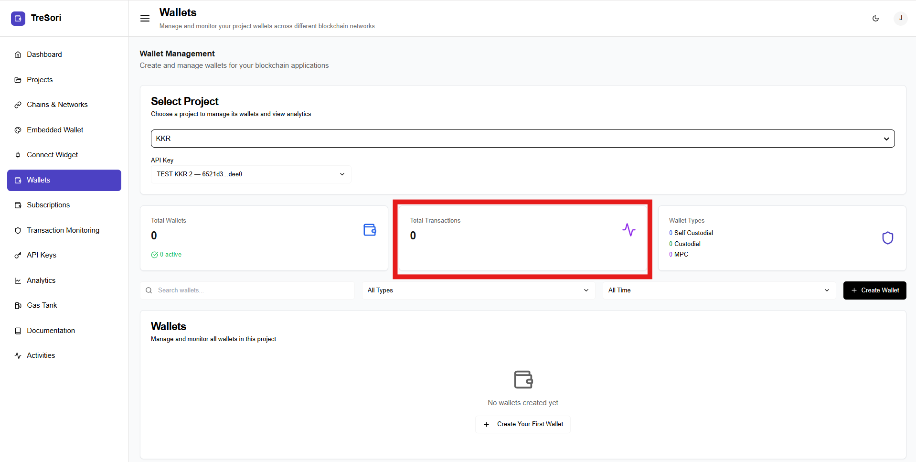Open Chains & Networks in sidebar
The width and height of the screenshot is (916, 462).
[x=57, y=105]
